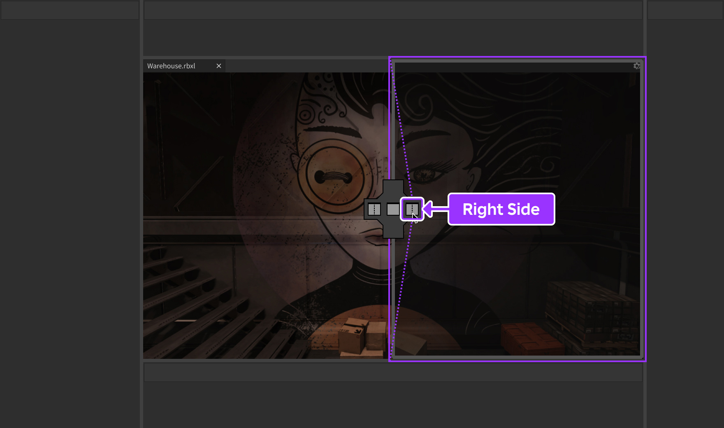Close the Warehouse.rbxl tab

219,66
